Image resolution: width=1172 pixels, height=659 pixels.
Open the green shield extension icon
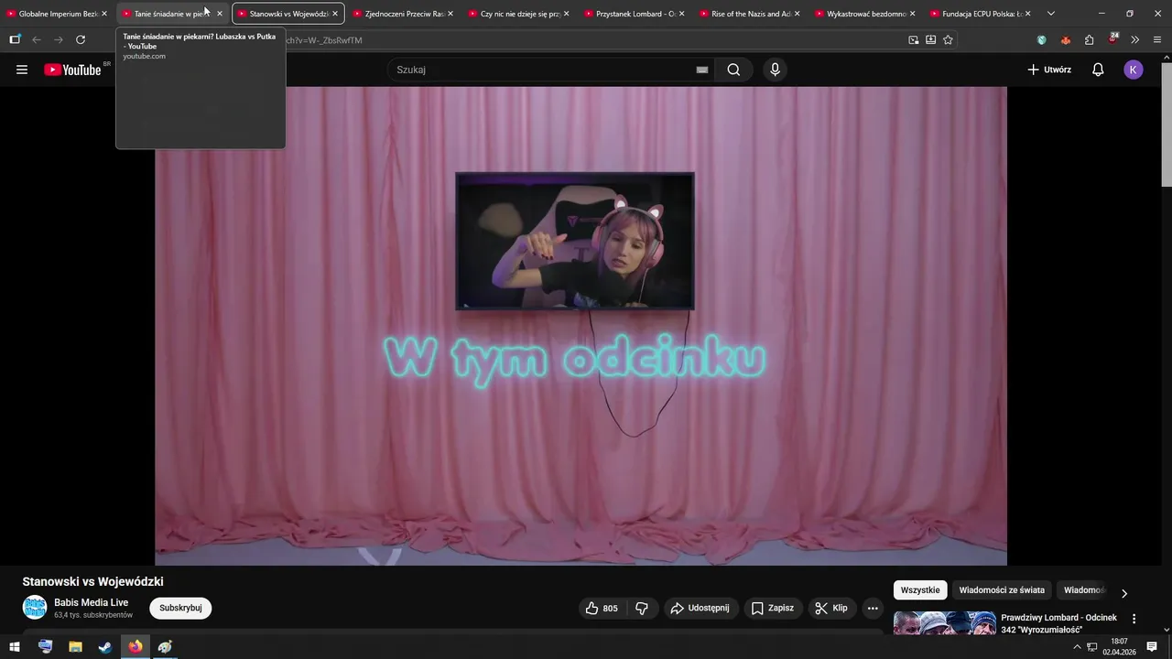tap(1042, 39)
